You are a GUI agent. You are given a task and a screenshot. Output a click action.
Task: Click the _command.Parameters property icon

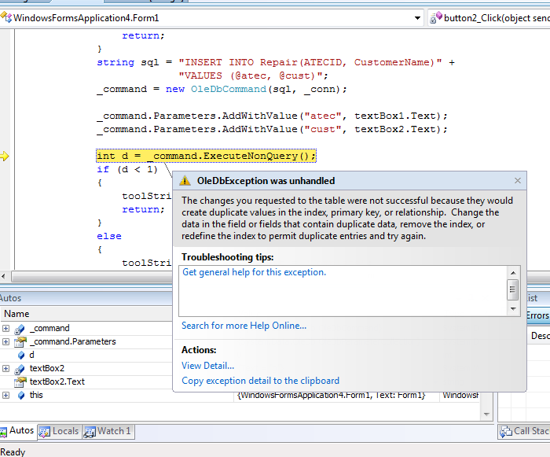tap(20, 342)
